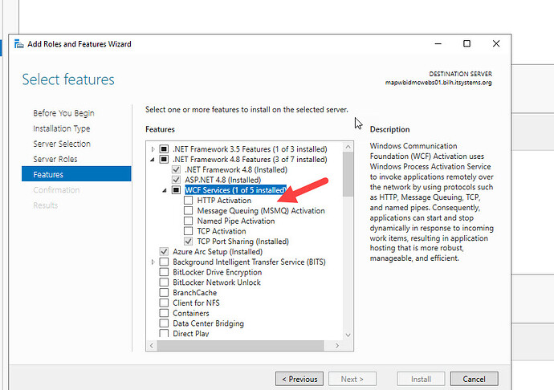
Task: Enable Message Queuing (MSMQ) Activation checkbox
Action: (189, 210)
